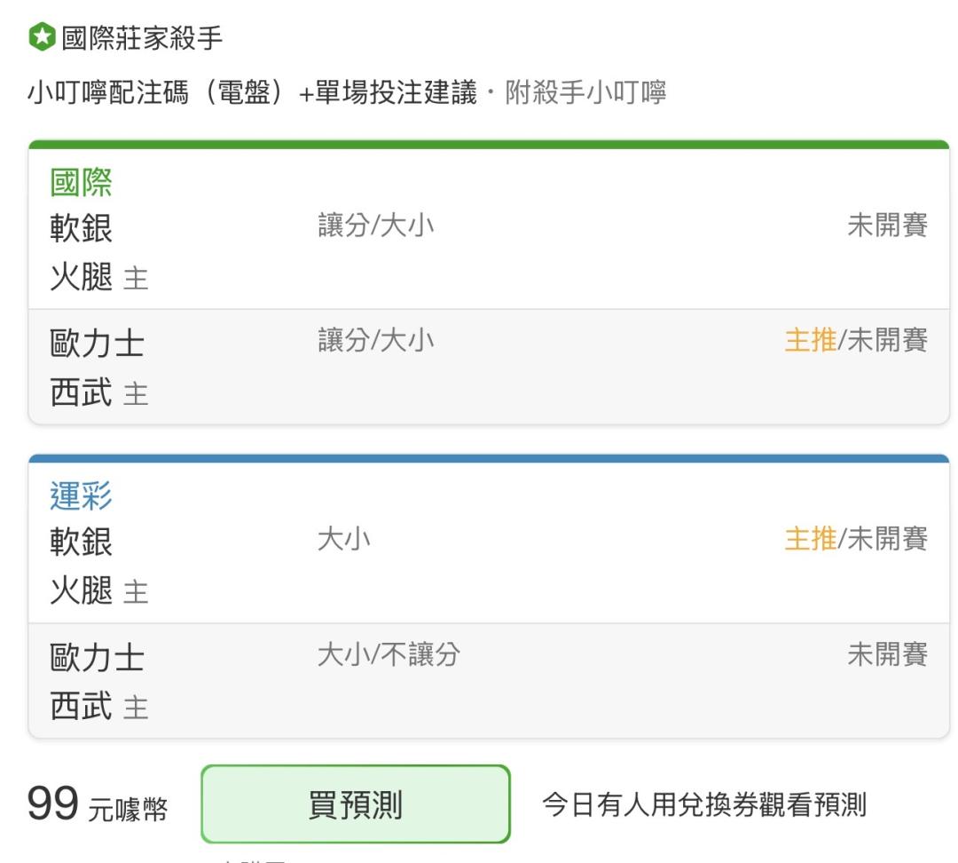Image resolution: width=958 pixels, height=863 pixels.
Task: Select the 國際 section header
Action: 82,182
